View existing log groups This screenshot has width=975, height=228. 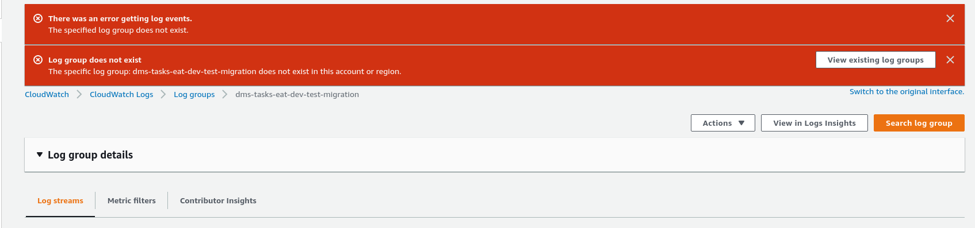875,60
